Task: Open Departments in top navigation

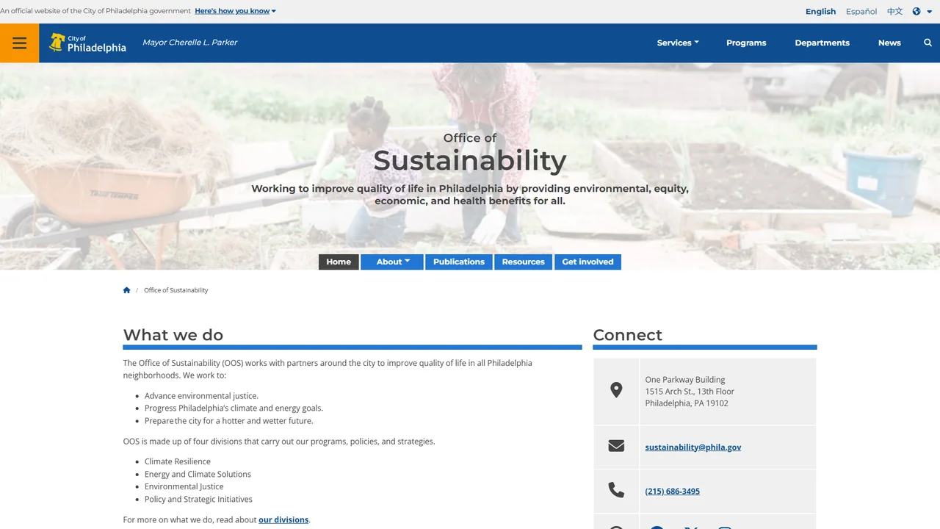Action: click(x=822, y=43)
